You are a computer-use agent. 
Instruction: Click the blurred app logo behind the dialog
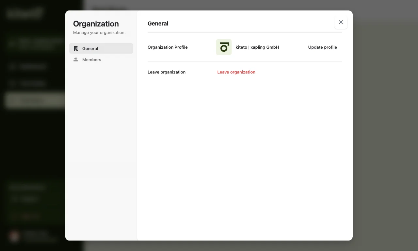pyautogui.click(x=24, y=14)
